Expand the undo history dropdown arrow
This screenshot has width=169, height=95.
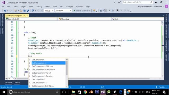[x=36, y=11]
